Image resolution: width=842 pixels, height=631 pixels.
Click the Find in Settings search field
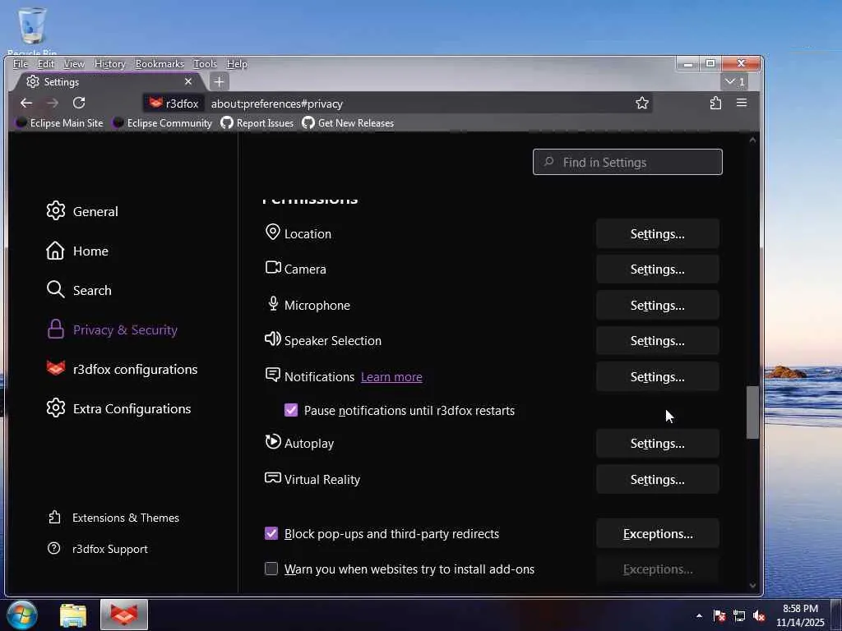pos(627,162)
